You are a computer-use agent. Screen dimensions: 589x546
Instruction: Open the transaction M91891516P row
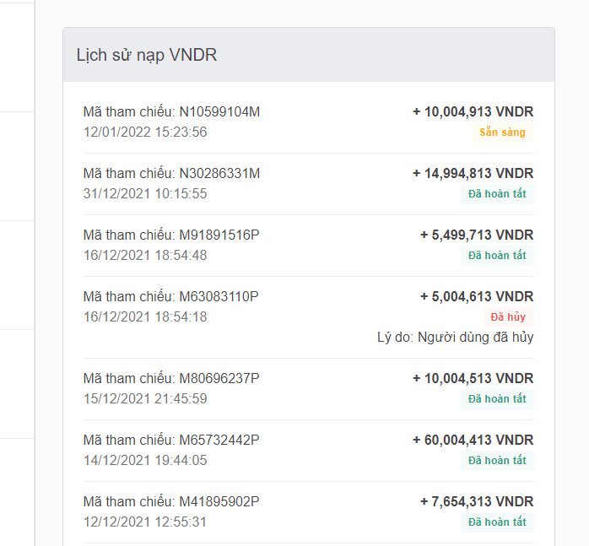point(308,246)
